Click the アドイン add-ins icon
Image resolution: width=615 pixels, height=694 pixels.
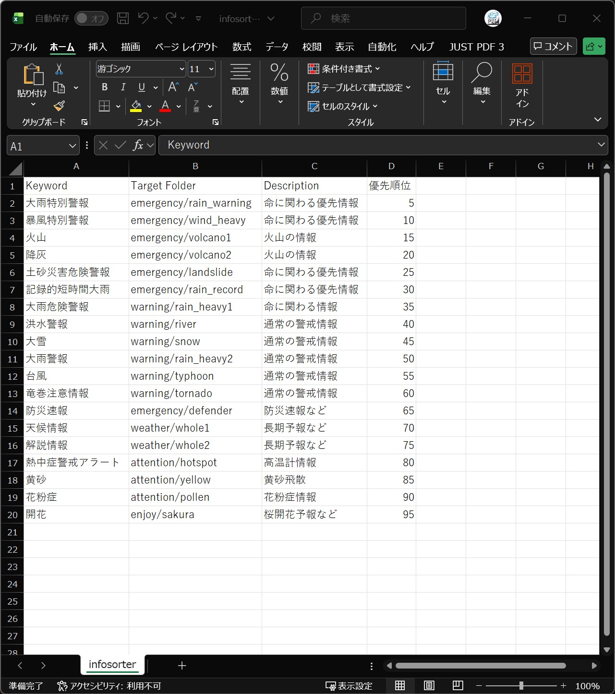click(522, 87)
